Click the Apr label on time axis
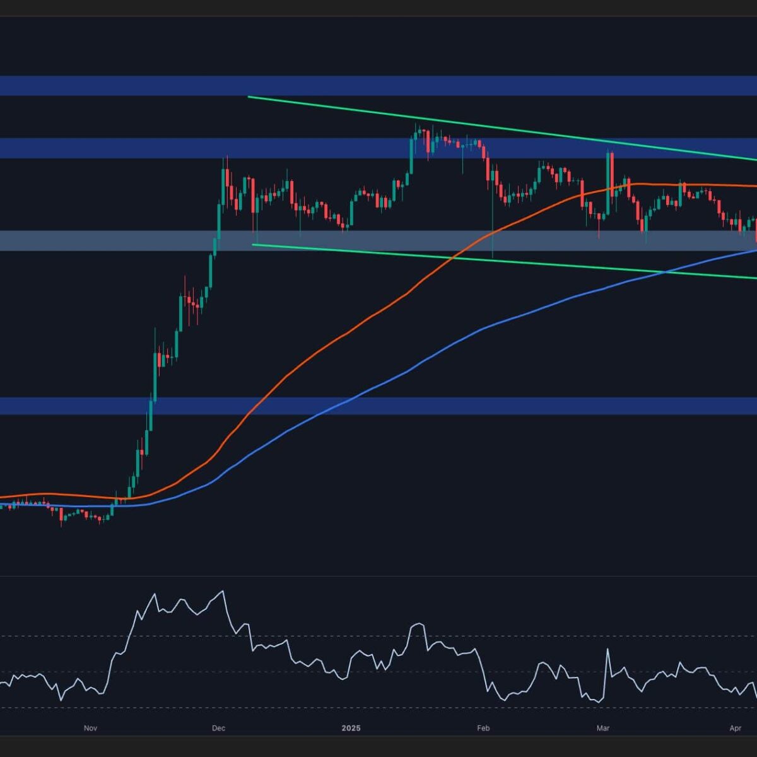 point(736,728)
